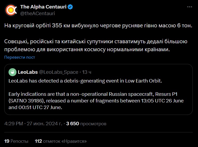Click the LeoLabs name in quoted post
This screenshot has width=198, height=147.
[x=28, y=72]
